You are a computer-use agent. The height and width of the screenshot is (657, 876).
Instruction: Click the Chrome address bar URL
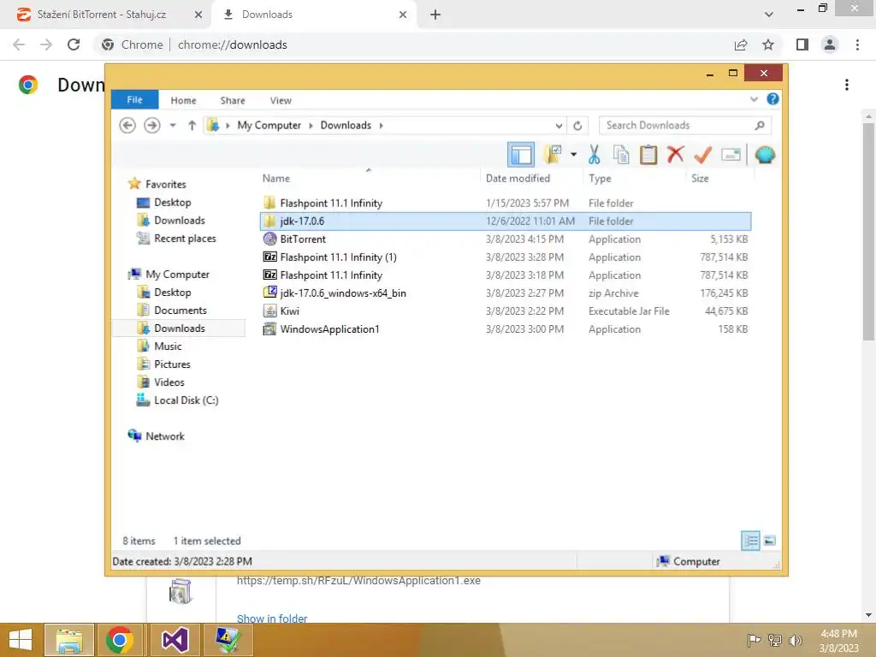pos(233,44)
